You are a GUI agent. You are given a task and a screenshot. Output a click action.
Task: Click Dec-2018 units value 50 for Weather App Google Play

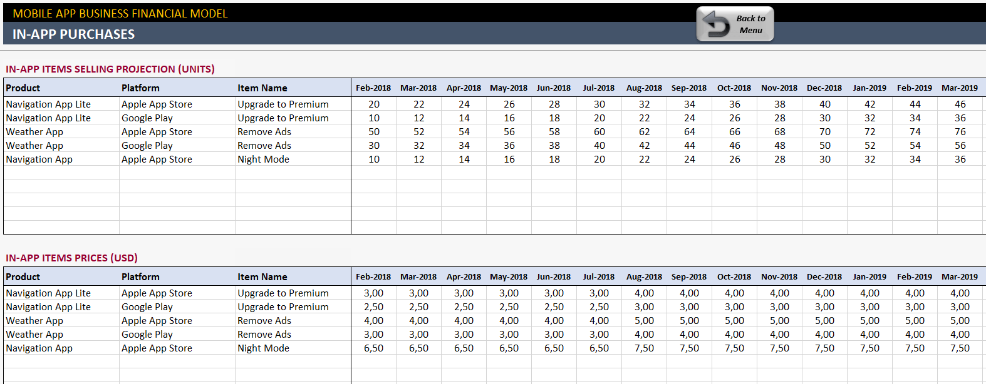tap(825, 146)
